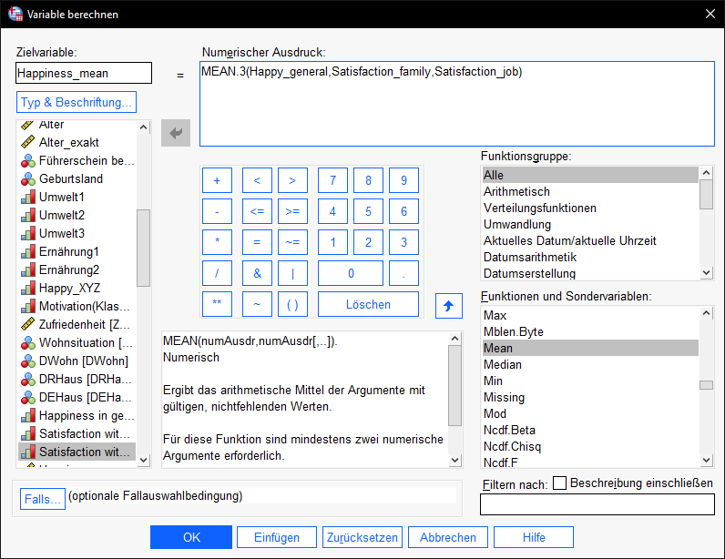Open the Falls... condition dialog

(43, 499)
